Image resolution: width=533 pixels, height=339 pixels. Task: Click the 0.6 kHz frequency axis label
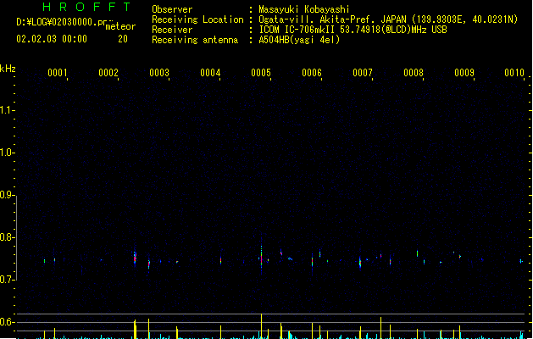pyautogui.click(x=7, y=322)
